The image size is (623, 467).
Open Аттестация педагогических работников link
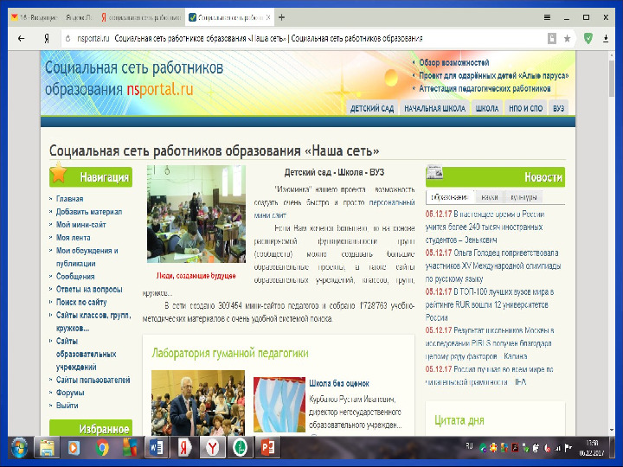pos(485,88)
